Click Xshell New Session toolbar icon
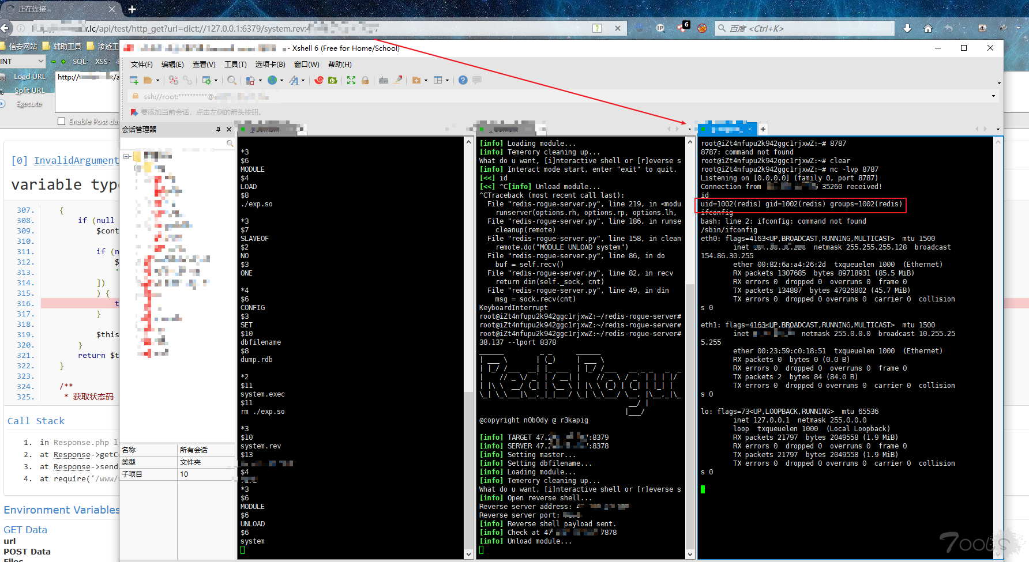This screenshot has height=562, width=1029. coord(134,80)
